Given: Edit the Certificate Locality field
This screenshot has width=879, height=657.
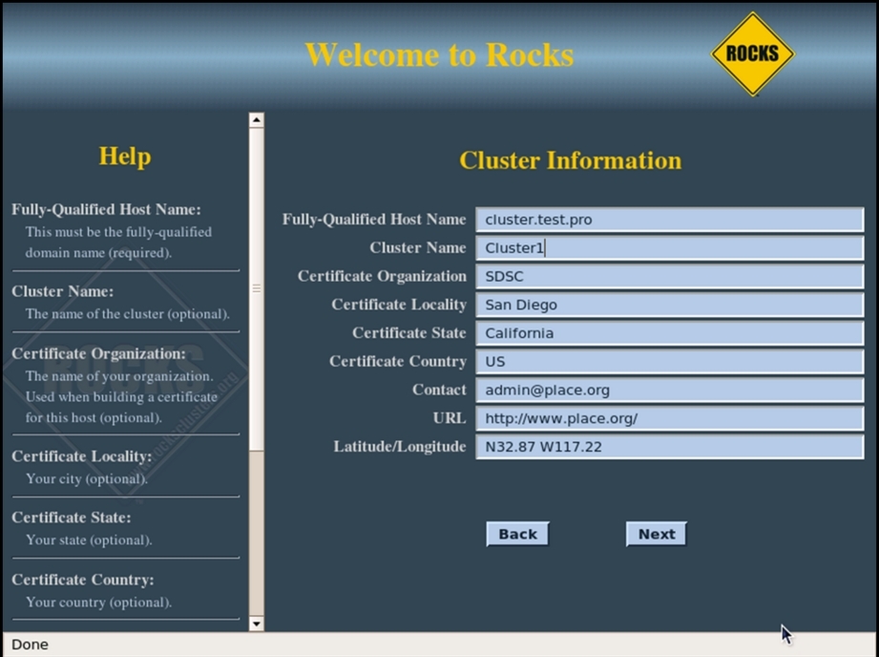Looking at the screenshot, I should pos(669,305).
